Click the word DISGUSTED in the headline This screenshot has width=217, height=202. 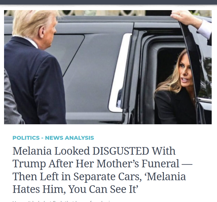pyautogui.click(x=121, y=151)
